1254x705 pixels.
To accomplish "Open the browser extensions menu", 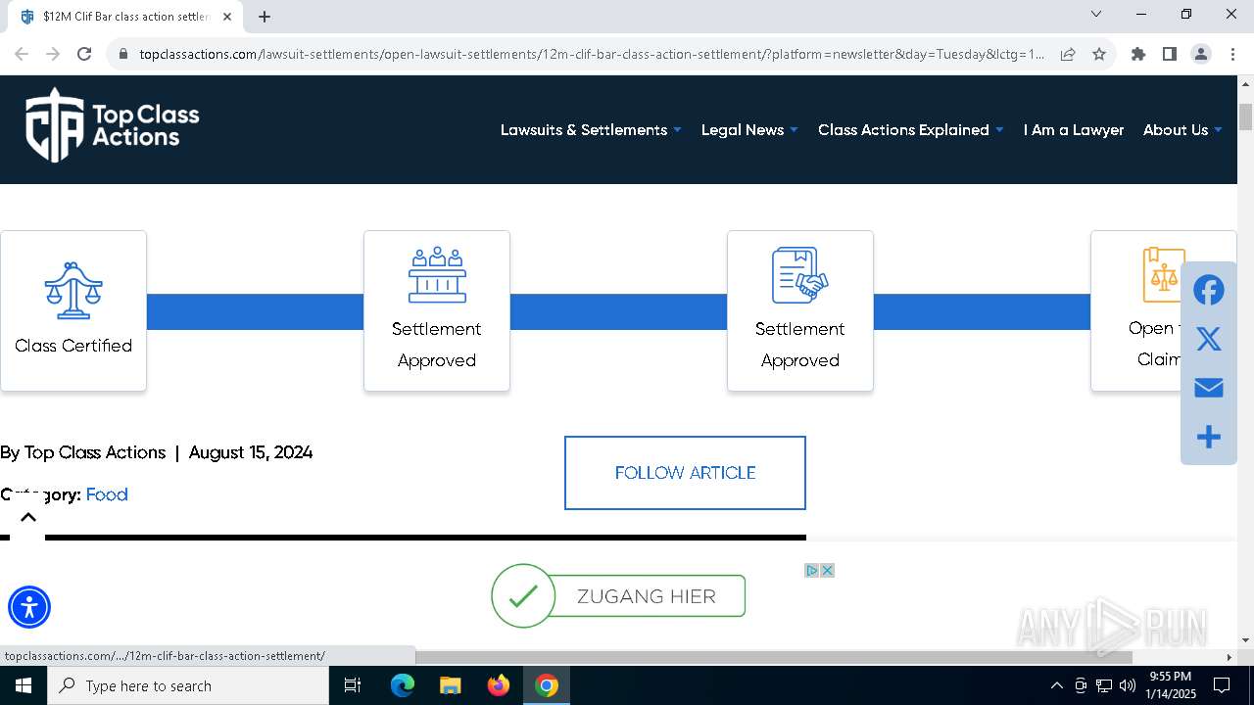I will [x=1138, y=54].
